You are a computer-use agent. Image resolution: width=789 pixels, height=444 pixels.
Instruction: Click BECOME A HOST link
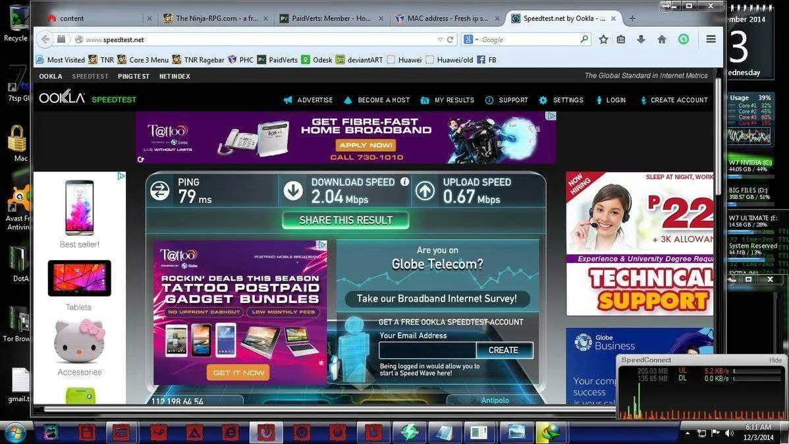377,100
